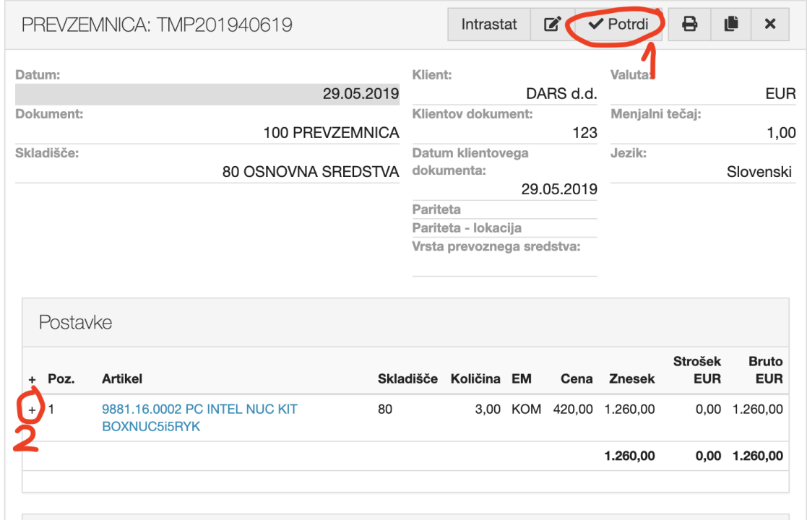
Task: Print the prevzemnica document
Action: pos(690,25)
